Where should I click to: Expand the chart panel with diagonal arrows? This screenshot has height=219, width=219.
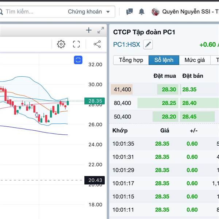pos(101,30)
